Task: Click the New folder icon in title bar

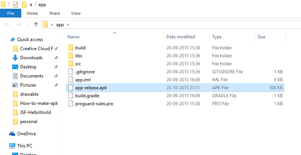Action: pyautogui.click(x=24, y=4)
